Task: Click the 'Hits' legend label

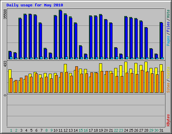Action: 168,14
